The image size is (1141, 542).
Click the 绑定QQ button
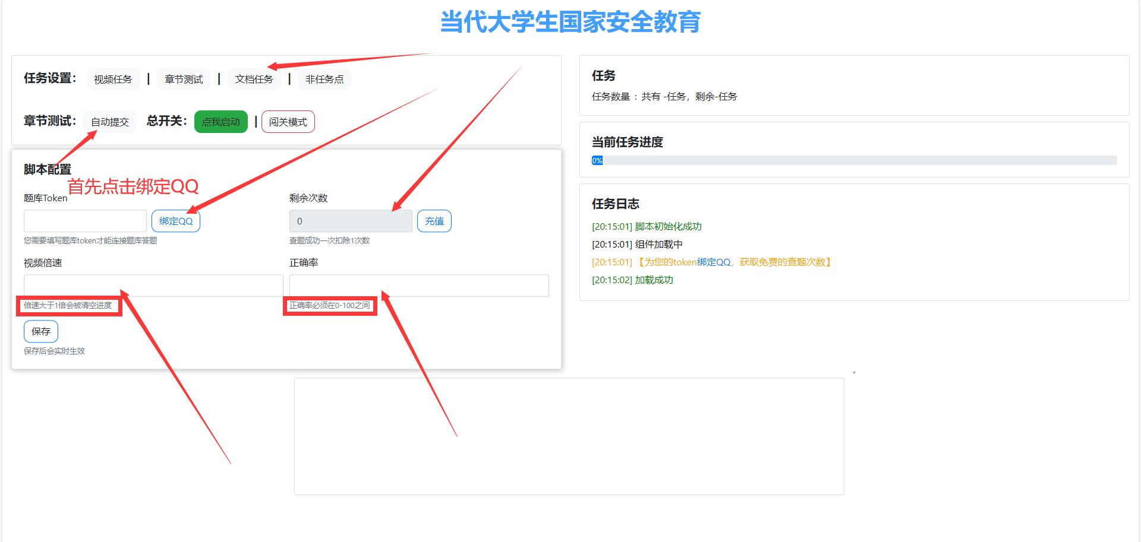coord(175,220)
